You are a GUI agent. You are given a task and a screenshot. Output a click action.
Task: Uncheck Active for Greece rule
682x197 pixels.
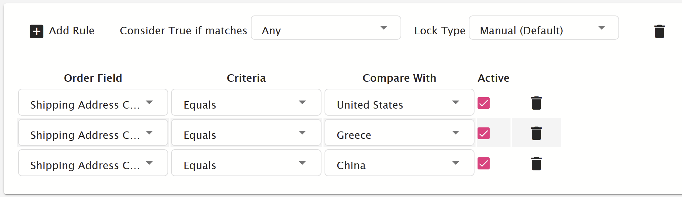pyautogui.click(x=484, y=133)
